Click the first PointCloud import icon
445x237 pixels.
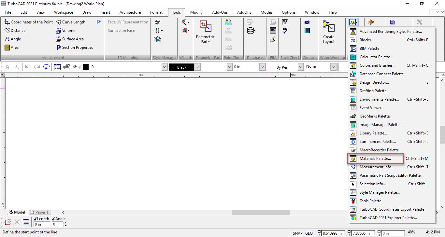pyautogui.click(x=228, y=22)
